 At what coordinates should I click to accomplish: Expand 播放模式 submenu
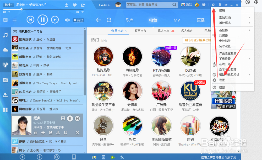click(x=249, y=23)
